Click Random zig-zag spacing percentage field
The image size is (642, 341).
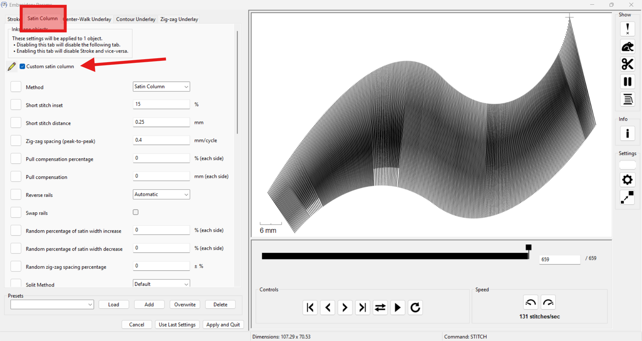[x=162, y=266]
